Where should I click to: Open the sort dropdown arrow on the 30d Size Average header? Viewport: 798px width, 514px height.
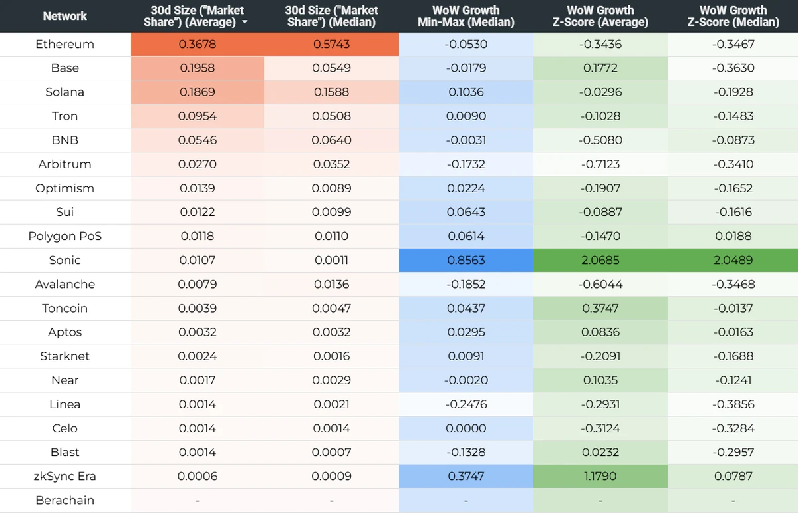(x=245, y=23)
